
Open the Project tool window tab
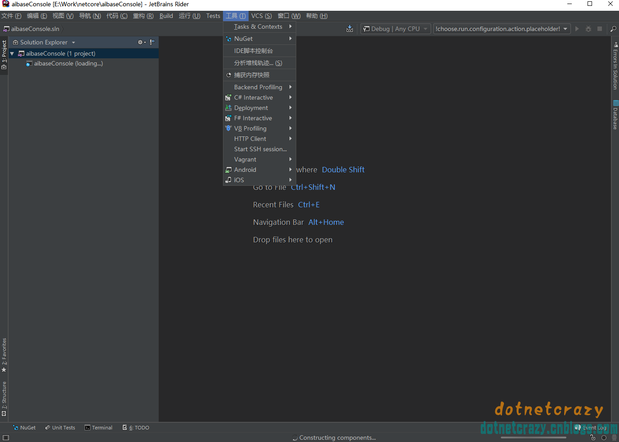coord(4,55)
